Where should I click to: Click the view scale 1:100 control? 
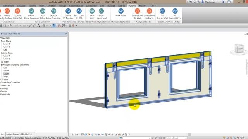(x=75, y=134)
